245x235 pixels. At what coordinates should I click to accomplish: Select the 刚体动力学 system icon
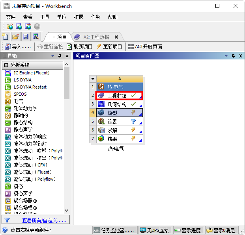pos(7,108)
